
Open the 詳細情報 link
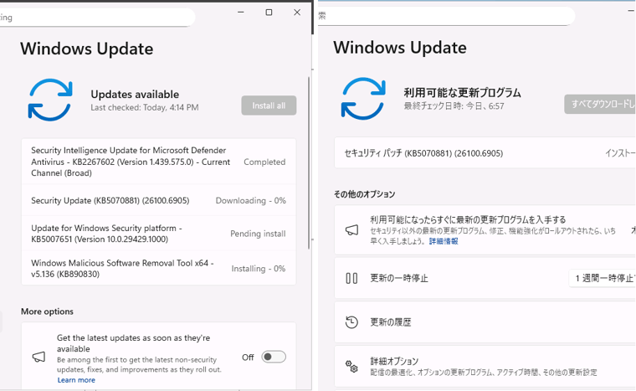pyautogui.click(x=444, y=241)
